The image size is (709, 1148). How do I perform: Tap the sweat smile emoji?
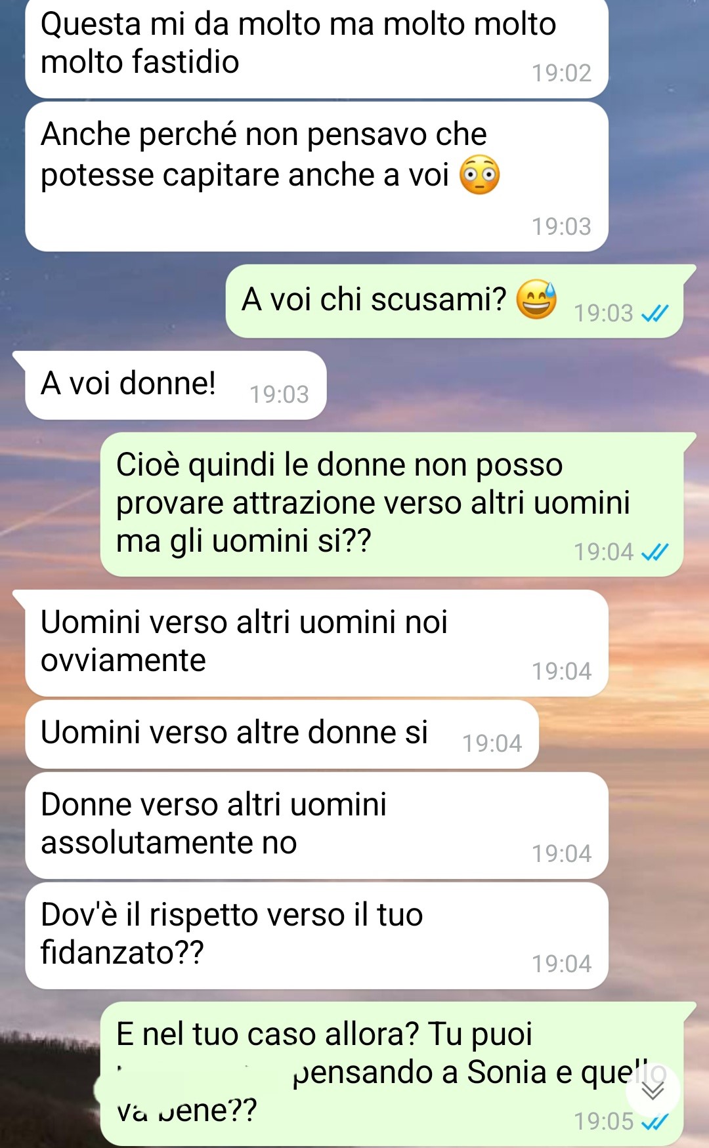(536, 298)
